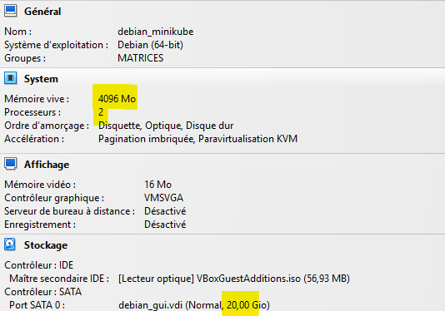Open the Stockage settings heading
The image size is (445, 316).
[x=46, y=245]
